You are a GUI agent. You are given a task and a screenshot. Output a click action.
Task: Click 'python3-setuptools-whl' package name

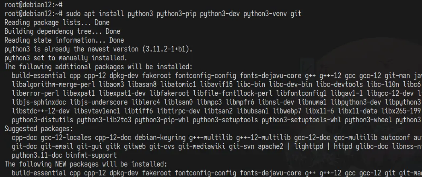(301, 120)
